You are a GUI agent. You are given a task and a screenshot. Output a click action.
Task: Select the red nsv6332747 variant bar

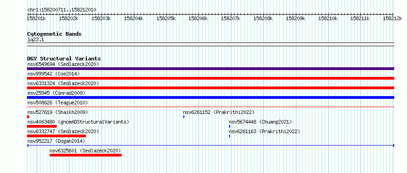click(x=56, y=136)
